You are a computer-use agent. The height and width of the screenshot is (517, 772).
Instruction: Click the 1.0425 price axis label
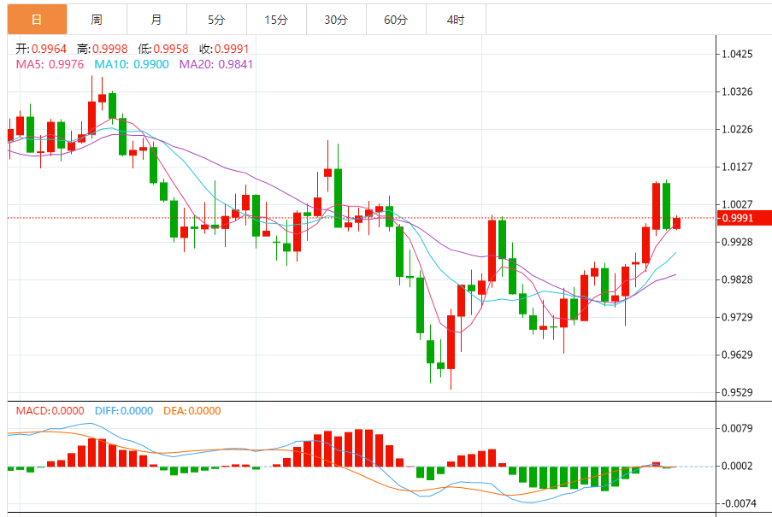(x=737, y=54)
